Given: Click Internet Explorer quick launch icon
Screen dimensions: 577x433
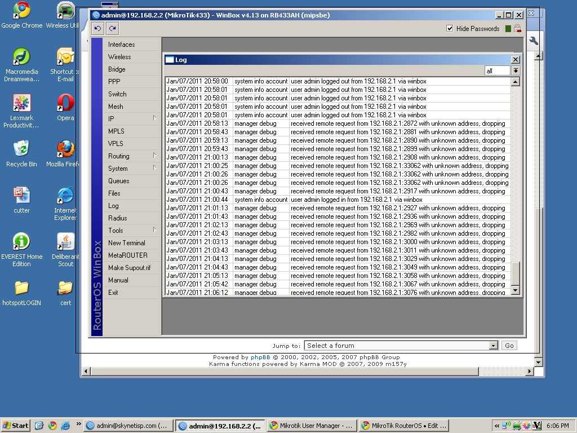Looking at the screenshot, I should pyautogui.click(x=65, y=426).
